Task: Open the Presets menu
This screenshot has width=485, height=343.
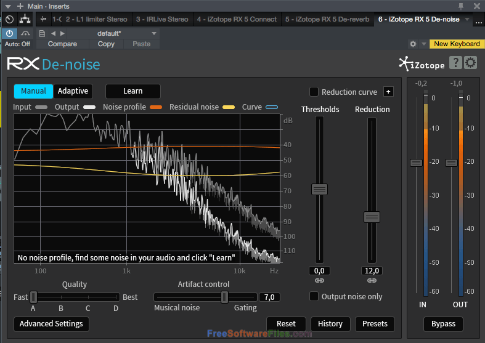Action: tap(375, 324)
